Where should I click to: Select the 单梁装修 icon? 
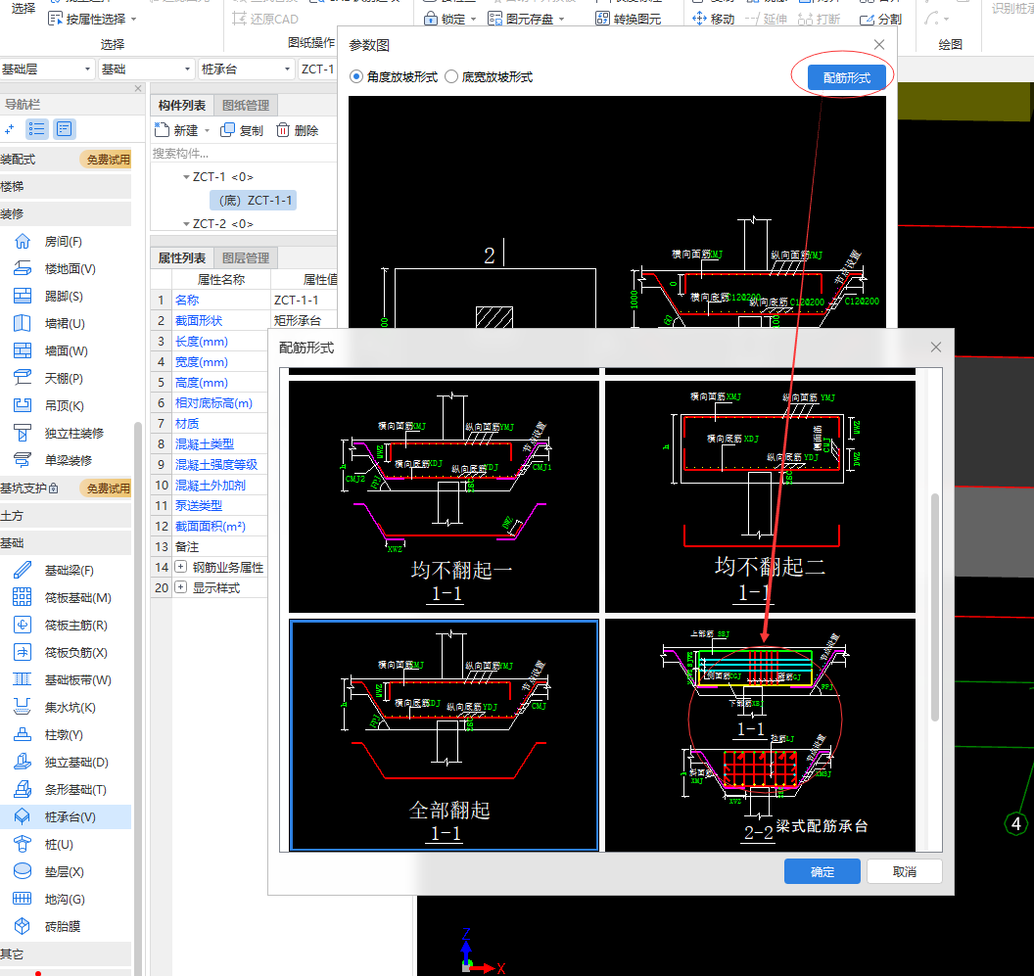pos(23,460)
